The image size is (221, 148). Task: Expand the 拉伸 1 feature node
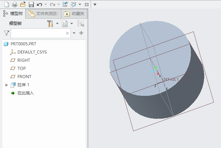pos(6,85)
